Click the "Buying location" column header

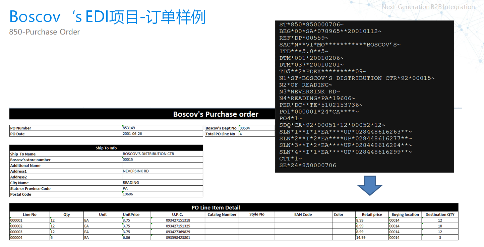coord(405,214)
